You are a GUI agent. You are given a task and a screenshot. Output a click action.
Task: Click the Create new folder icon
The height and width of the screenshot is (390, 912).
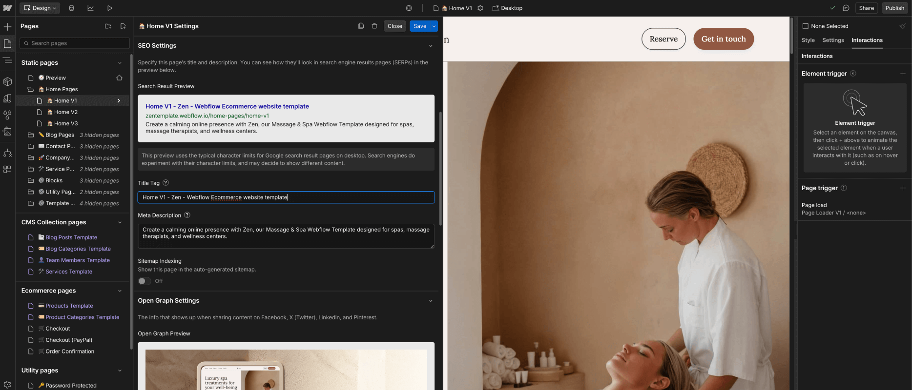108,26
